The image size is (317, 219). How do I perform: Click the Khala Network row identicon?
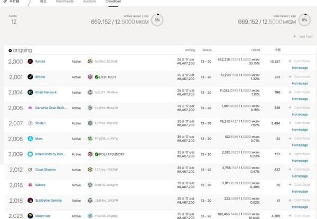coord(90,92)
